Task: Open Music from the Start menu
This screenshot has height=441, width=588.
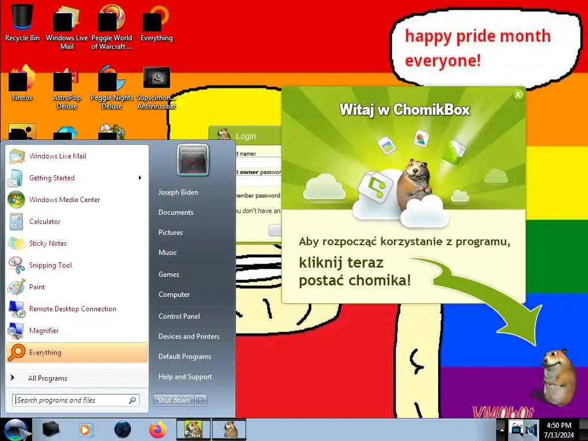Action: pyautogui.click(x=168, y=253)
